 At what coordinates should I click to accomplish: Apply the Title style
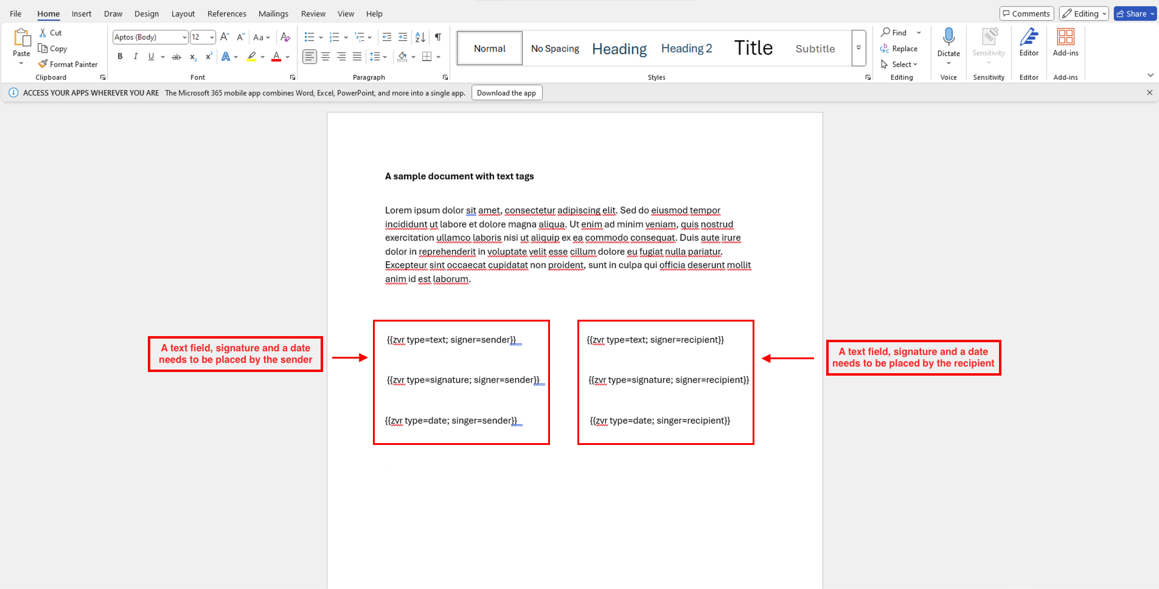point(753,49)
